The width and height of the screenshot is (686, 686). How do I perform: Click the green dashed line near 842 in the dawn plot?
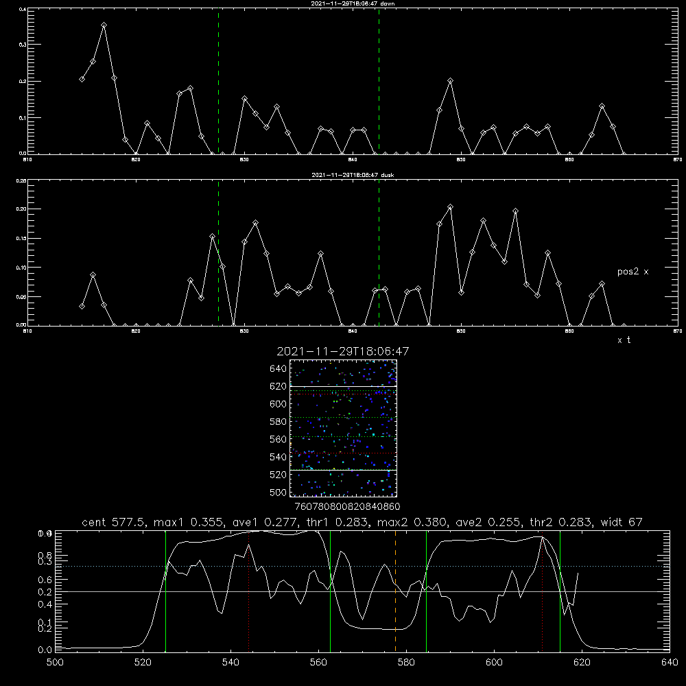[x=379, y=82]
